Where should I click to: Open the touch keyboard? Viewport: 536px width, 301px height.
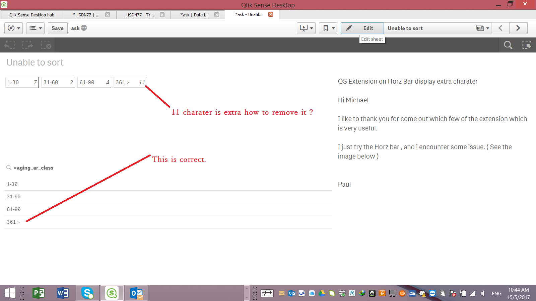[267, 293]
